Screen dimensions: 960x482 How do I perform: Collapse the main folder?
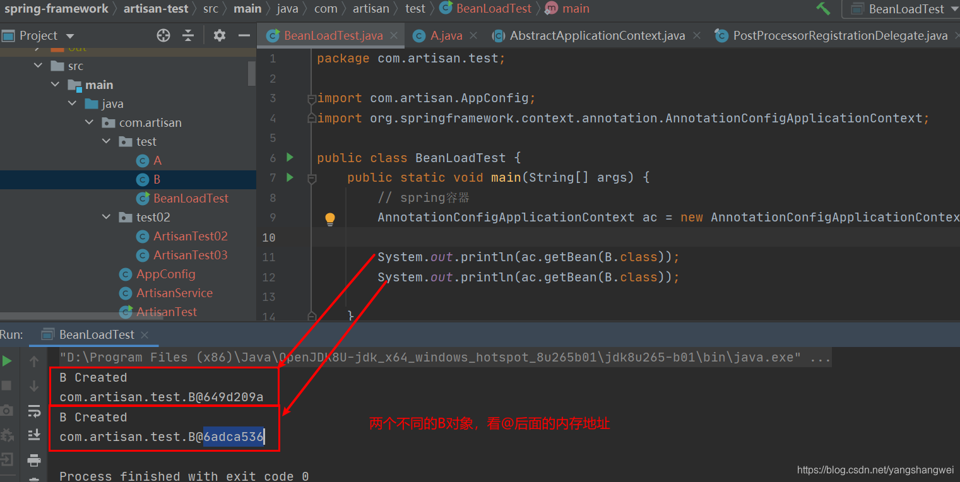(x=56, y=85)
